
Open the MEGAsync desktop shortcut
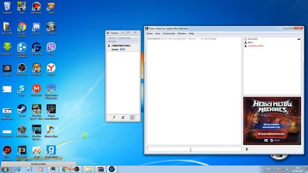coord(37,90)
